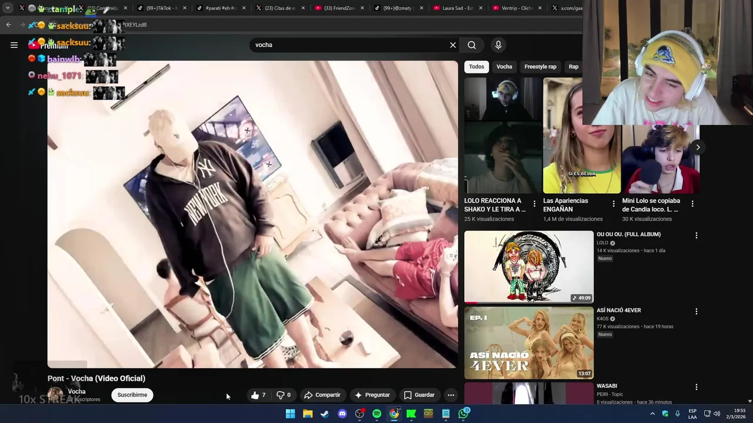Open options for 'ASÍ NACIÓ 4EVER'
753x423 pixels.
coord(697,311)
